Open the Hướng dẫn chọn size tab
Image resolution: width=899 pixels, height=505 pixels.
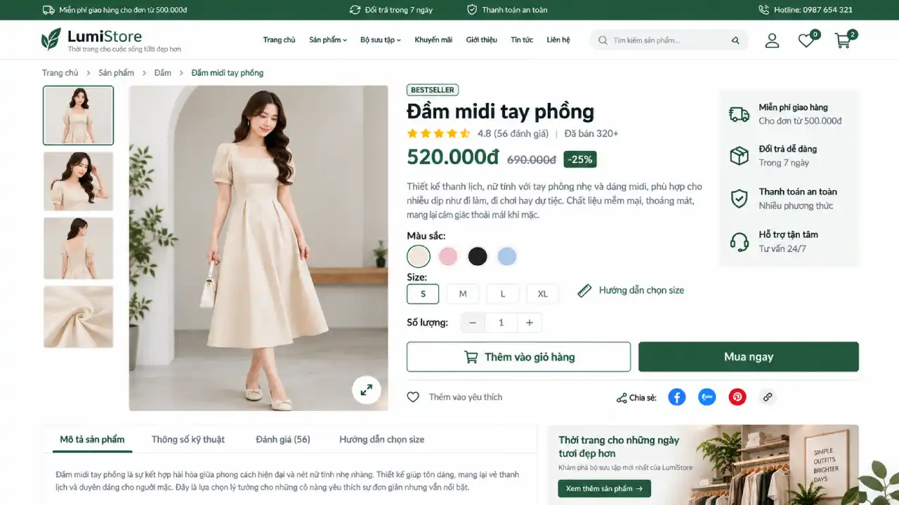coord(382,439)
